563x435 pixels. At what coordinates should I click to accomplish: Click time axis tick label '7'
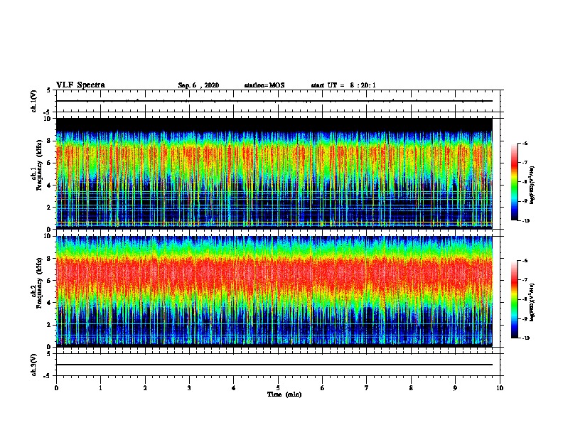(367, 388)
